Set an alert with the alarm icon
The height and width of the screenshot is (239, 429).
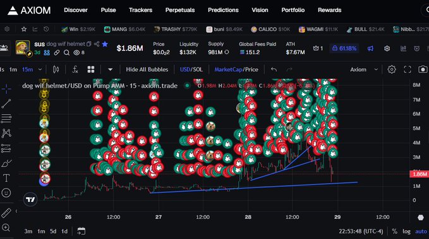point(417,49)
